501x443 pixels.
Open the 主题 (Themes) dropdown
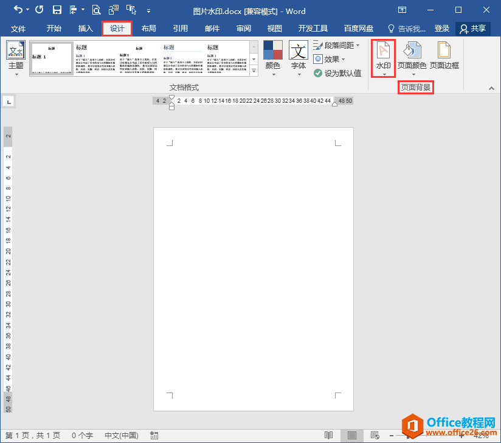[16, 58]
